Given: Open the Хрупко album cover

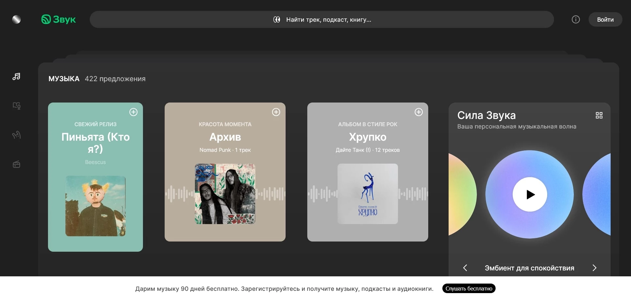Looking at the screenshot, I should [x=367, y=194].
